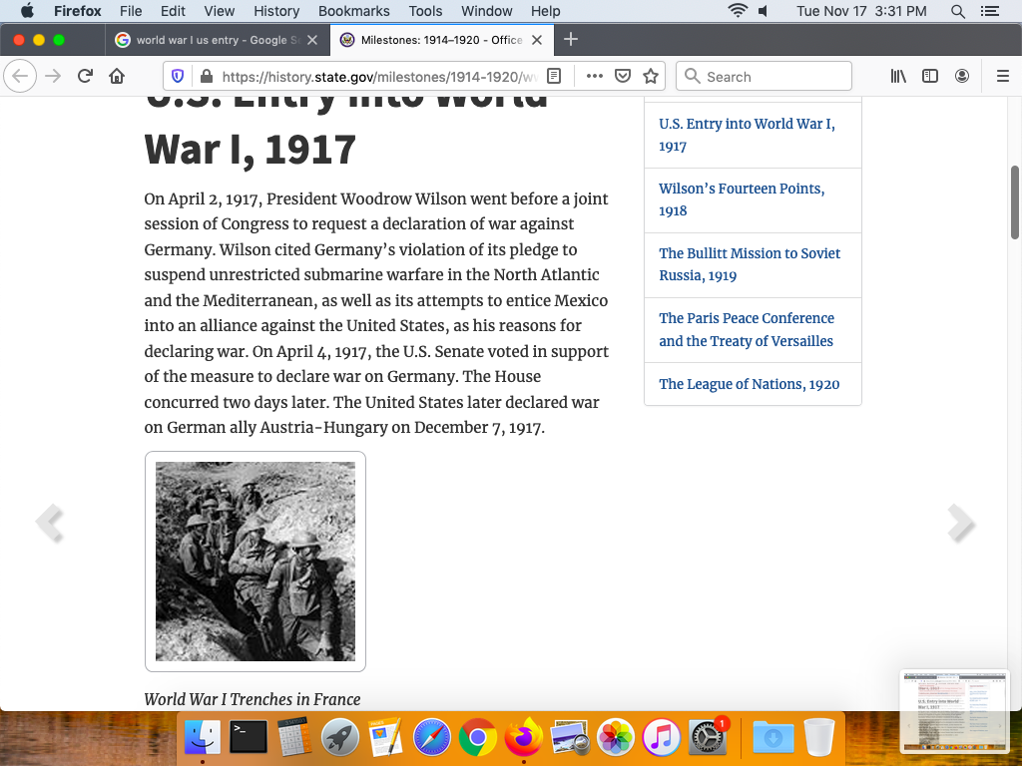This screenshot has width=1022, height=766.
Task: Toggle Reader View in address bar
Action: pos(555,77)
